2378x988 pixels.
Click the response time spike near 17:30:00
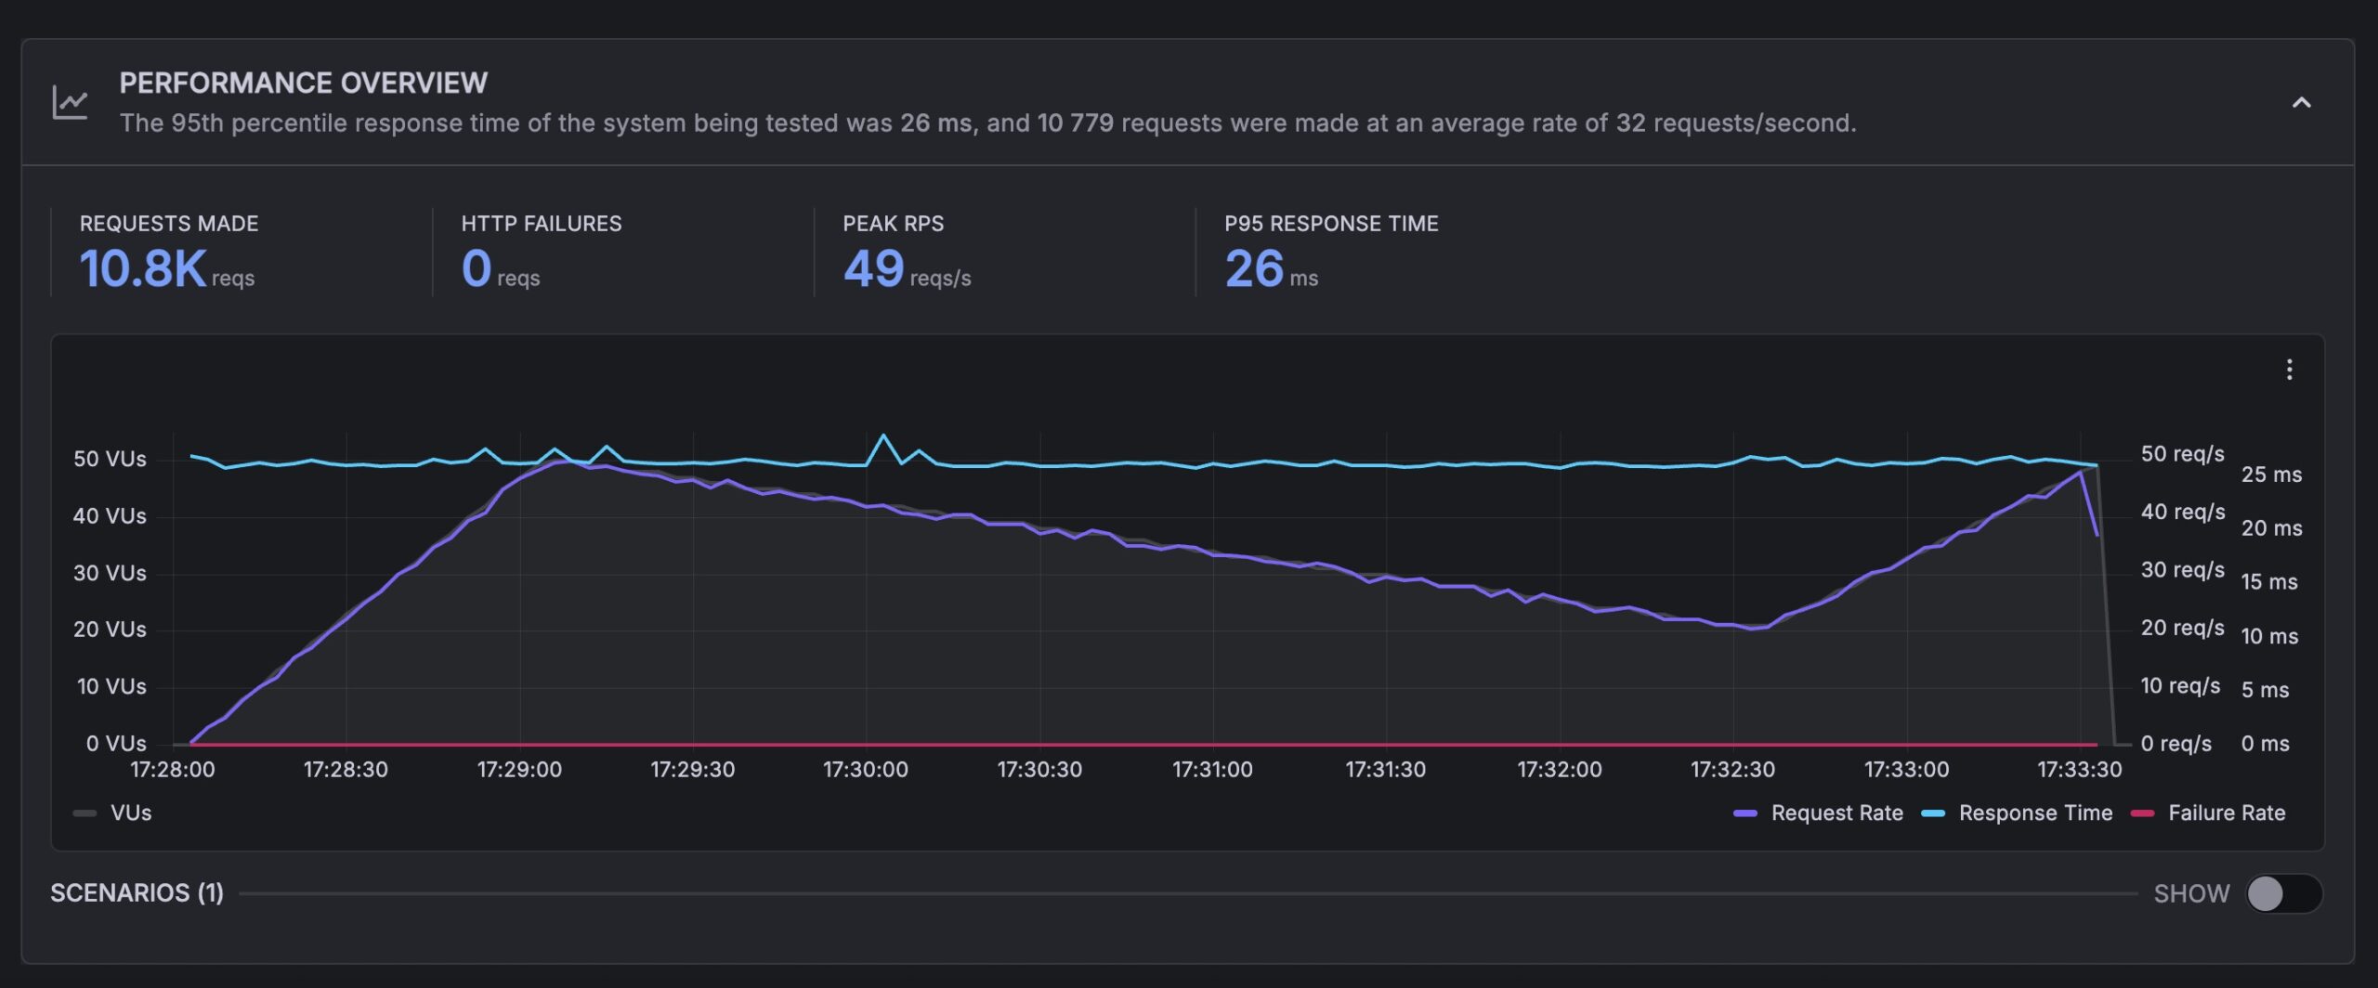click(883, 435)
